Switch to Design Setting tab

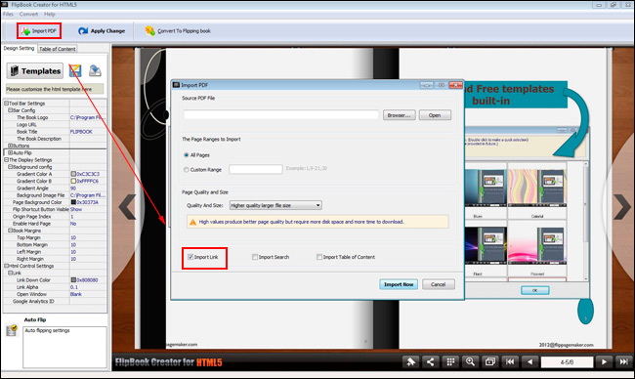coord(19,48)
